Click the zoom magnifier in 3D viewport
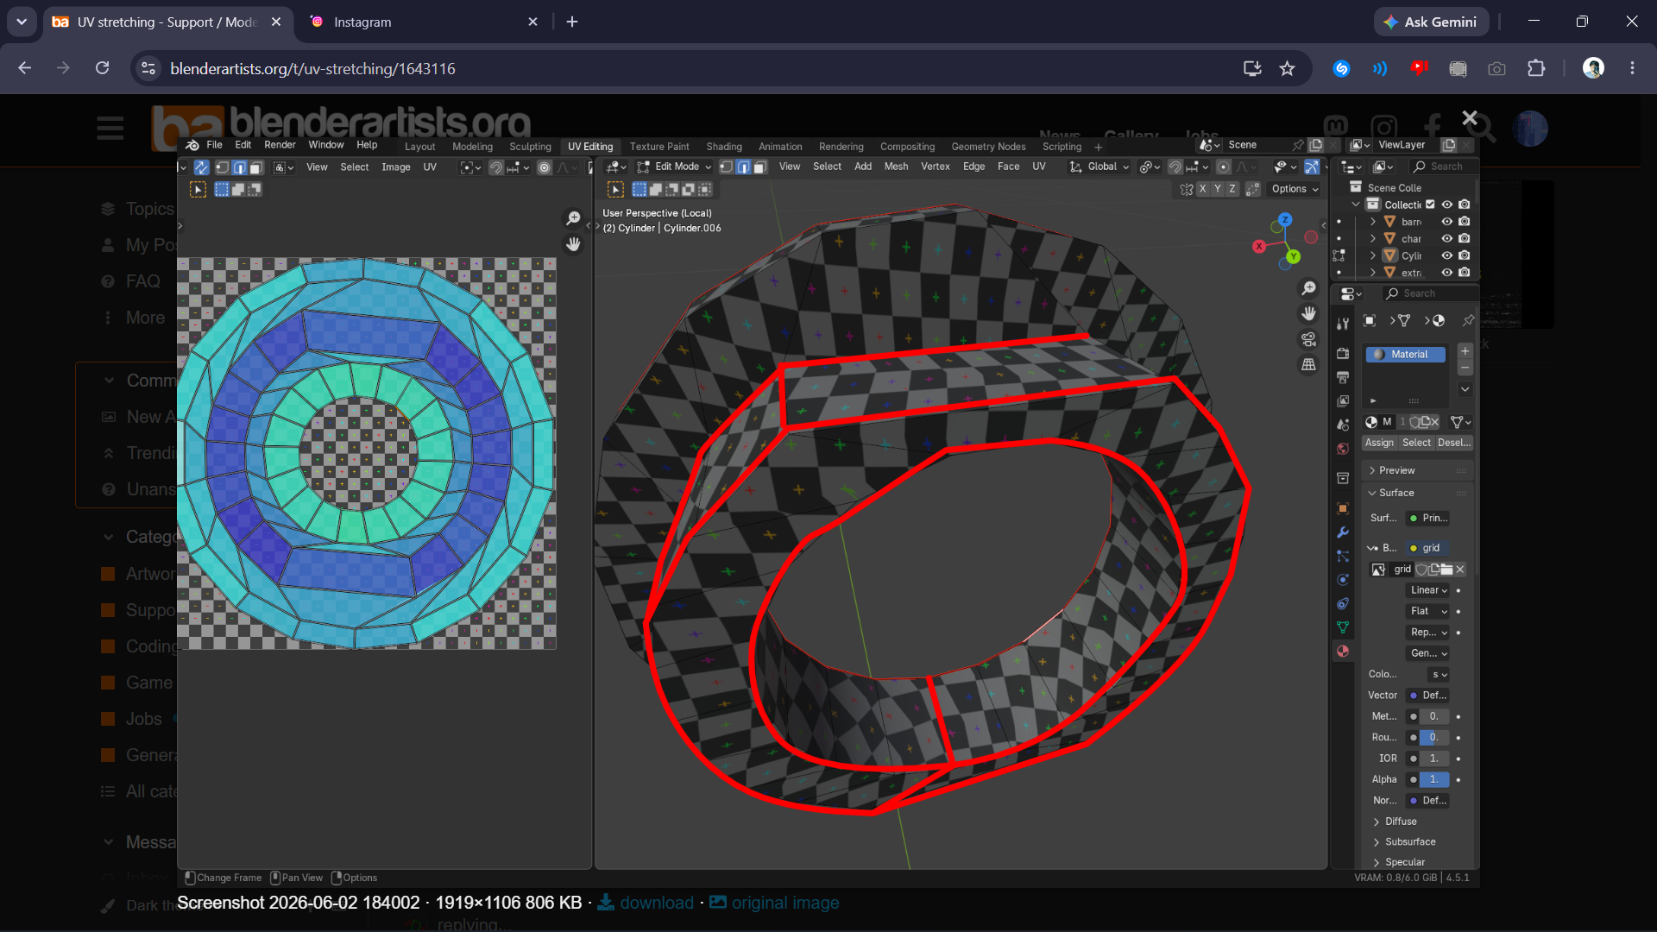 coord(1308,288)
